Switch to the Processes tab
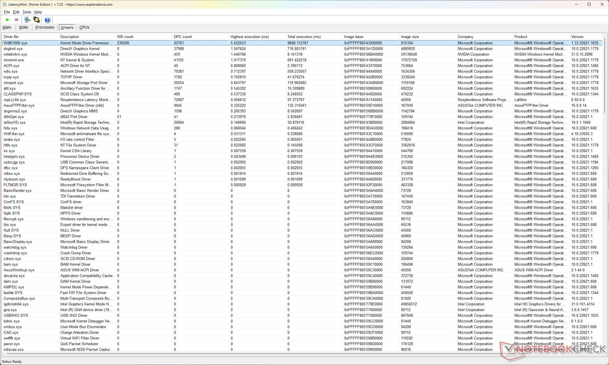609x365 pixels. [x=45, y=27]
